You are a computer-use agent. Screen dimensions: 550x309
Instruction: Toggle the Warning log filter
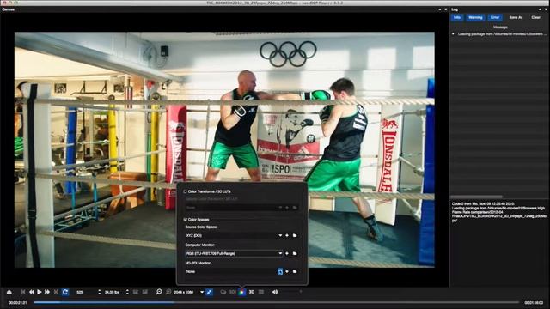pos(475,17)
